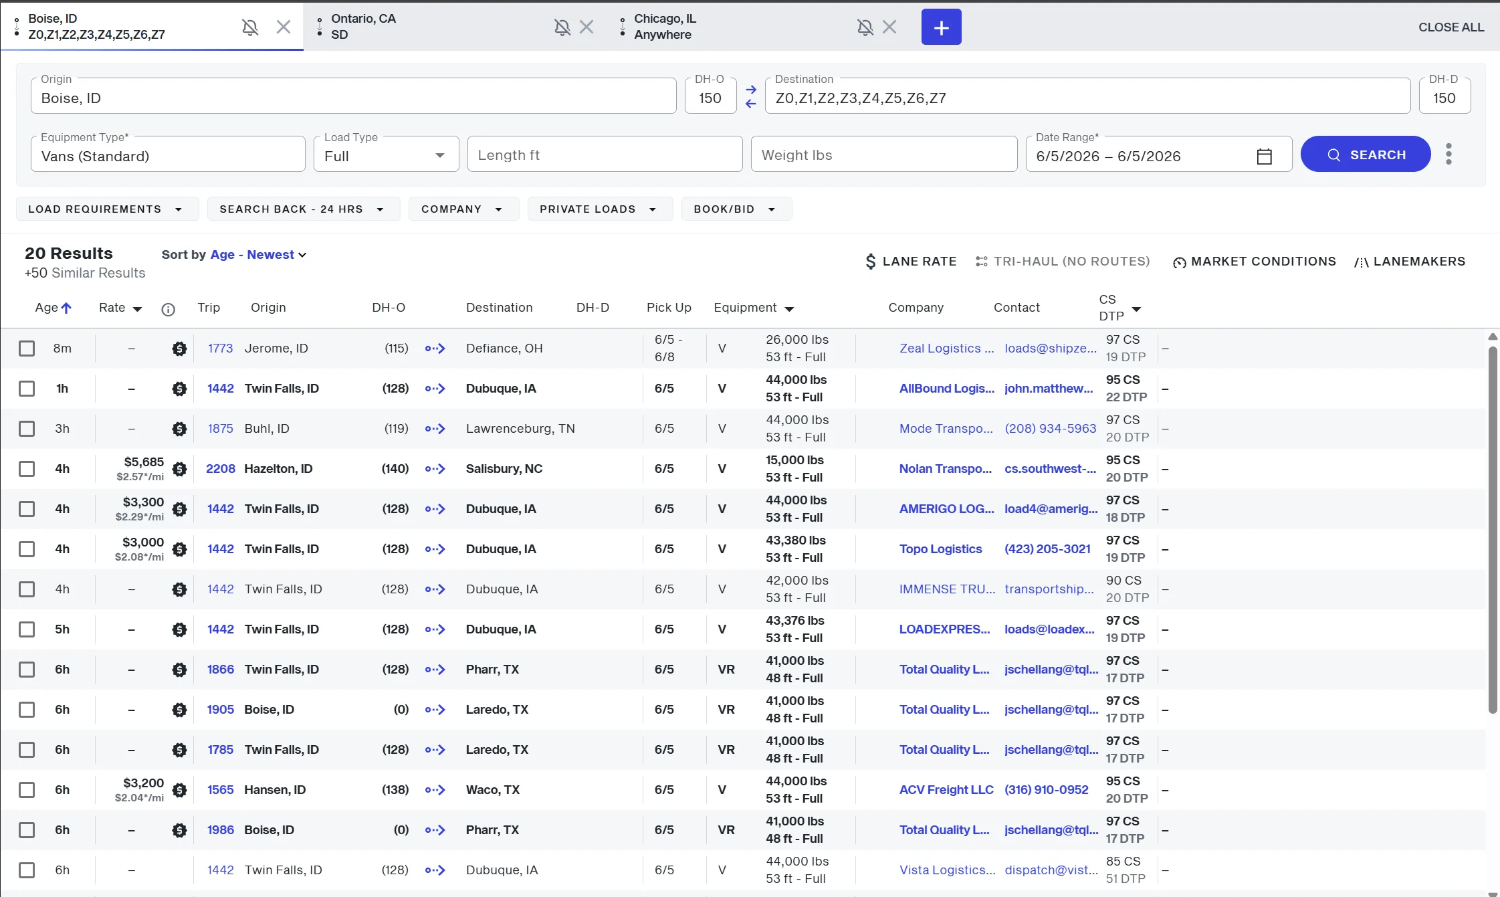Run the load Search button
The width and height of the screenshot is (1500, 897).
(1366, 155)
